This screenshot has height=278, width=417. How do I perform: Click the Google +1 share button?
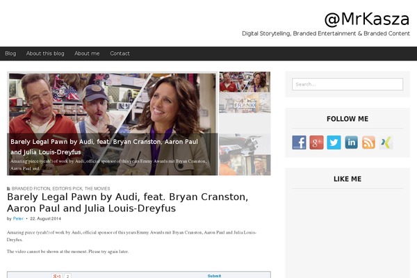tap(57, 276)
